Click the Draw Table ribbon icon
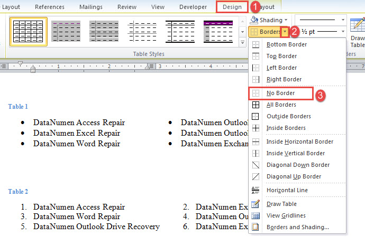365x245 pixels. point(358,24)
